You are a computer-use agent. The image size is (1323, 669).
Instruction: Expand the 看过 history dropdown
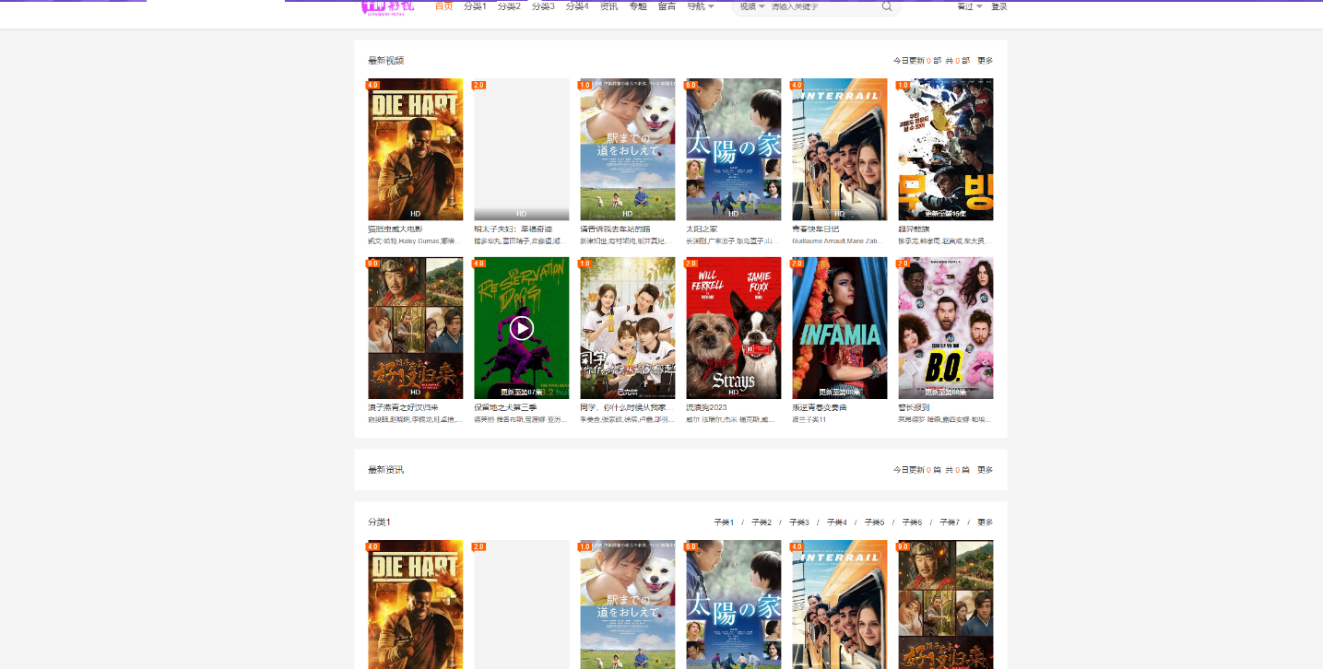click(x=970, y=6)
